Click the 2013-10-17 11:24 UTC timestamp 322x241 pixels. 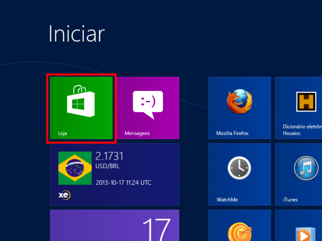(123, 183)
